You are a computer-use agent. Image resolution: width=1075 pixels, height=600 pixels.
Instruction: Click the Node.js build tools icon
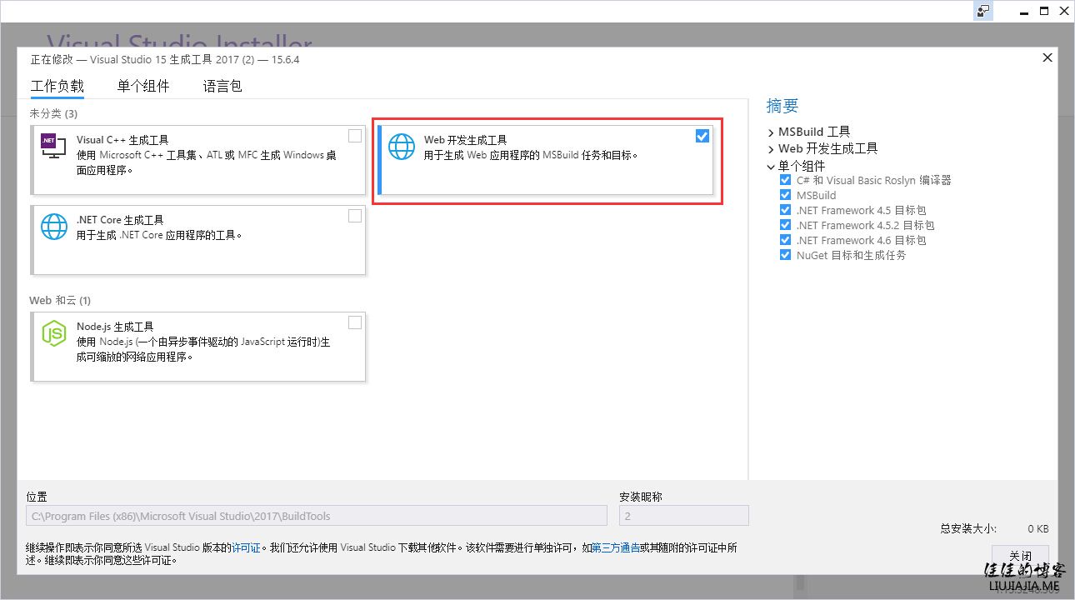[54, 333]
